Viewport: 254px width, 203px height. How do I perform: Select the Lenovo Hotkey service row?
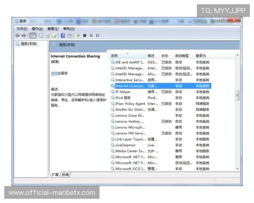[x=161, y=121]
